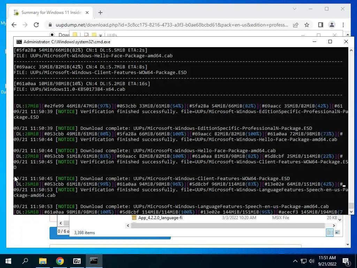Close the Summary for Windows 11 Insider tab
Image resolution: width=357 pixels, height=268 pixels.
click(87, 13)
